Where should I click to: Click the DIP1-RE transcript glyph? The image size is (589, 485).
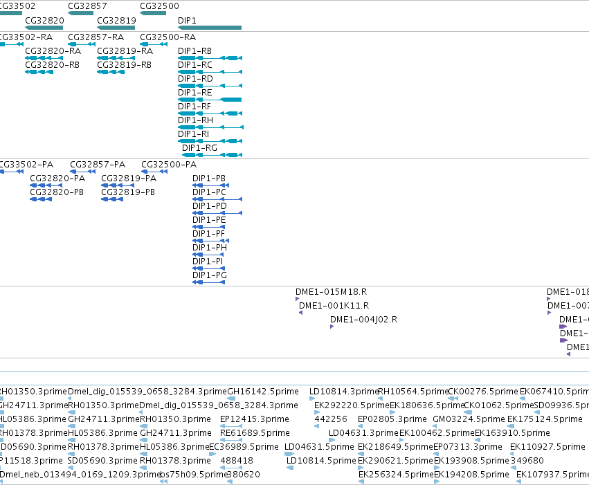pyautogui.click(x=210, y=100)
